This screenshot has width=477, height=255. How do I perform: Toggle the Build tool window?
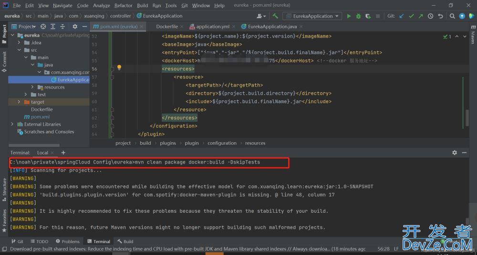(125, 242)
